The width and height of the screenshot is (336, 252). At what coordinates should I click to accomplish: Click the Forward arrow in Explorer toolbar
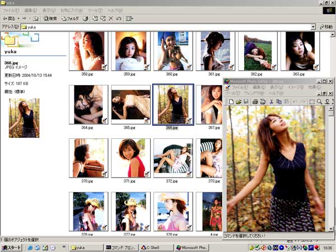coord(24,18)
